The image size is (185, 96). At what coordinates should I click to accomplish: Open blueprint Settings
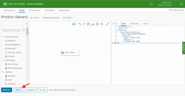coord(34,18)
